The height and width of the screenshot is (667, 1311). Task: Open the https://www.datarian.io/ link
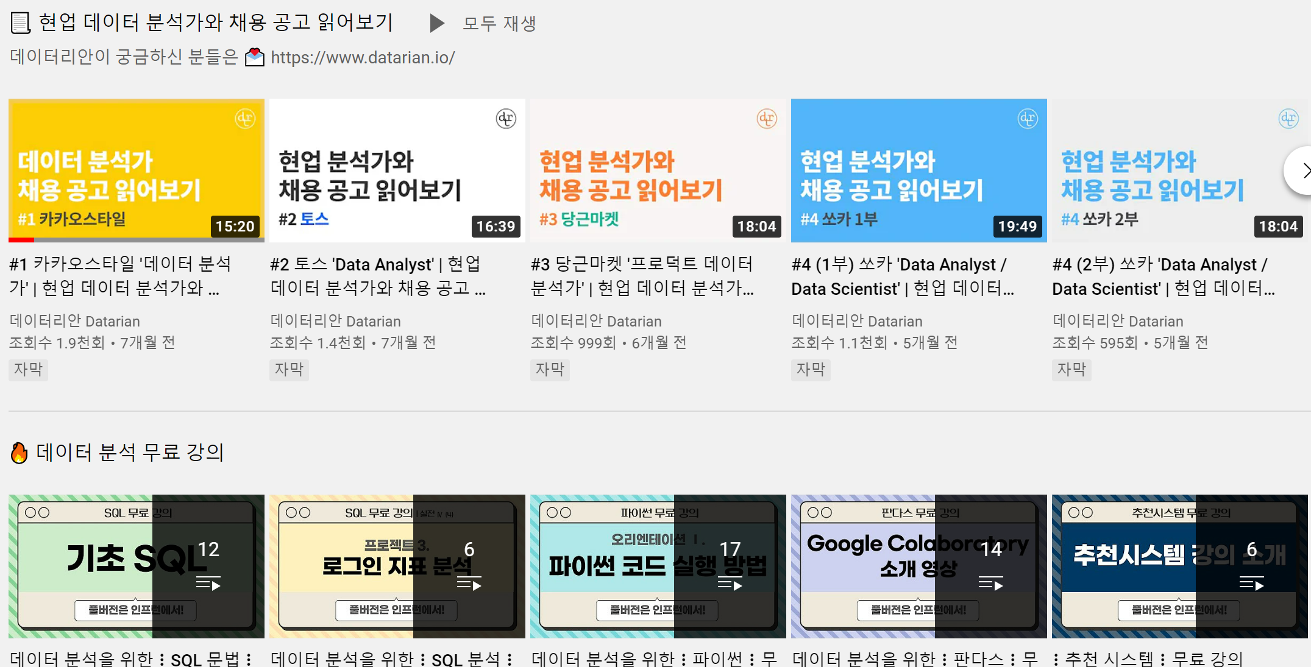(x=362, y=57)
